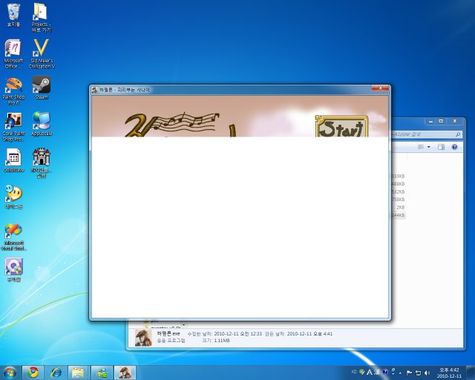Open the smiley-face messenger desktop shortcut
This screenshot has width=475, height=380.
pyautogui.click(x=13, y=197)
